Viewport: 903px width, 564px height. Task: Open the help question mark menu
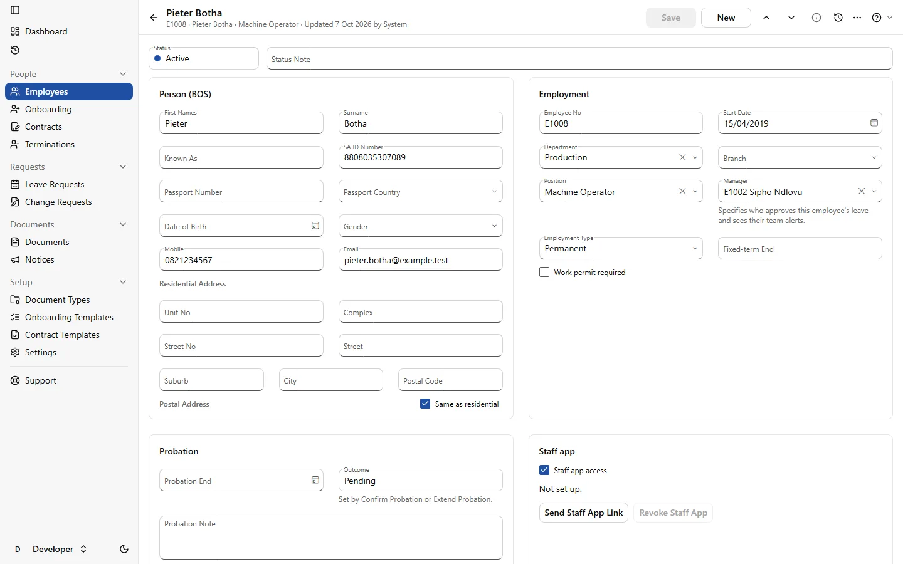click(x=882, y=18)
